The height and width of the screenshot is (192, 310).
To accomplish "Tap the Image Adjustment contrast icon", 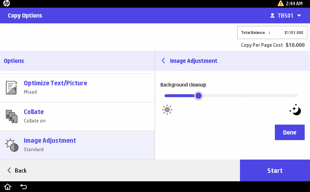I will coord(12,145).
